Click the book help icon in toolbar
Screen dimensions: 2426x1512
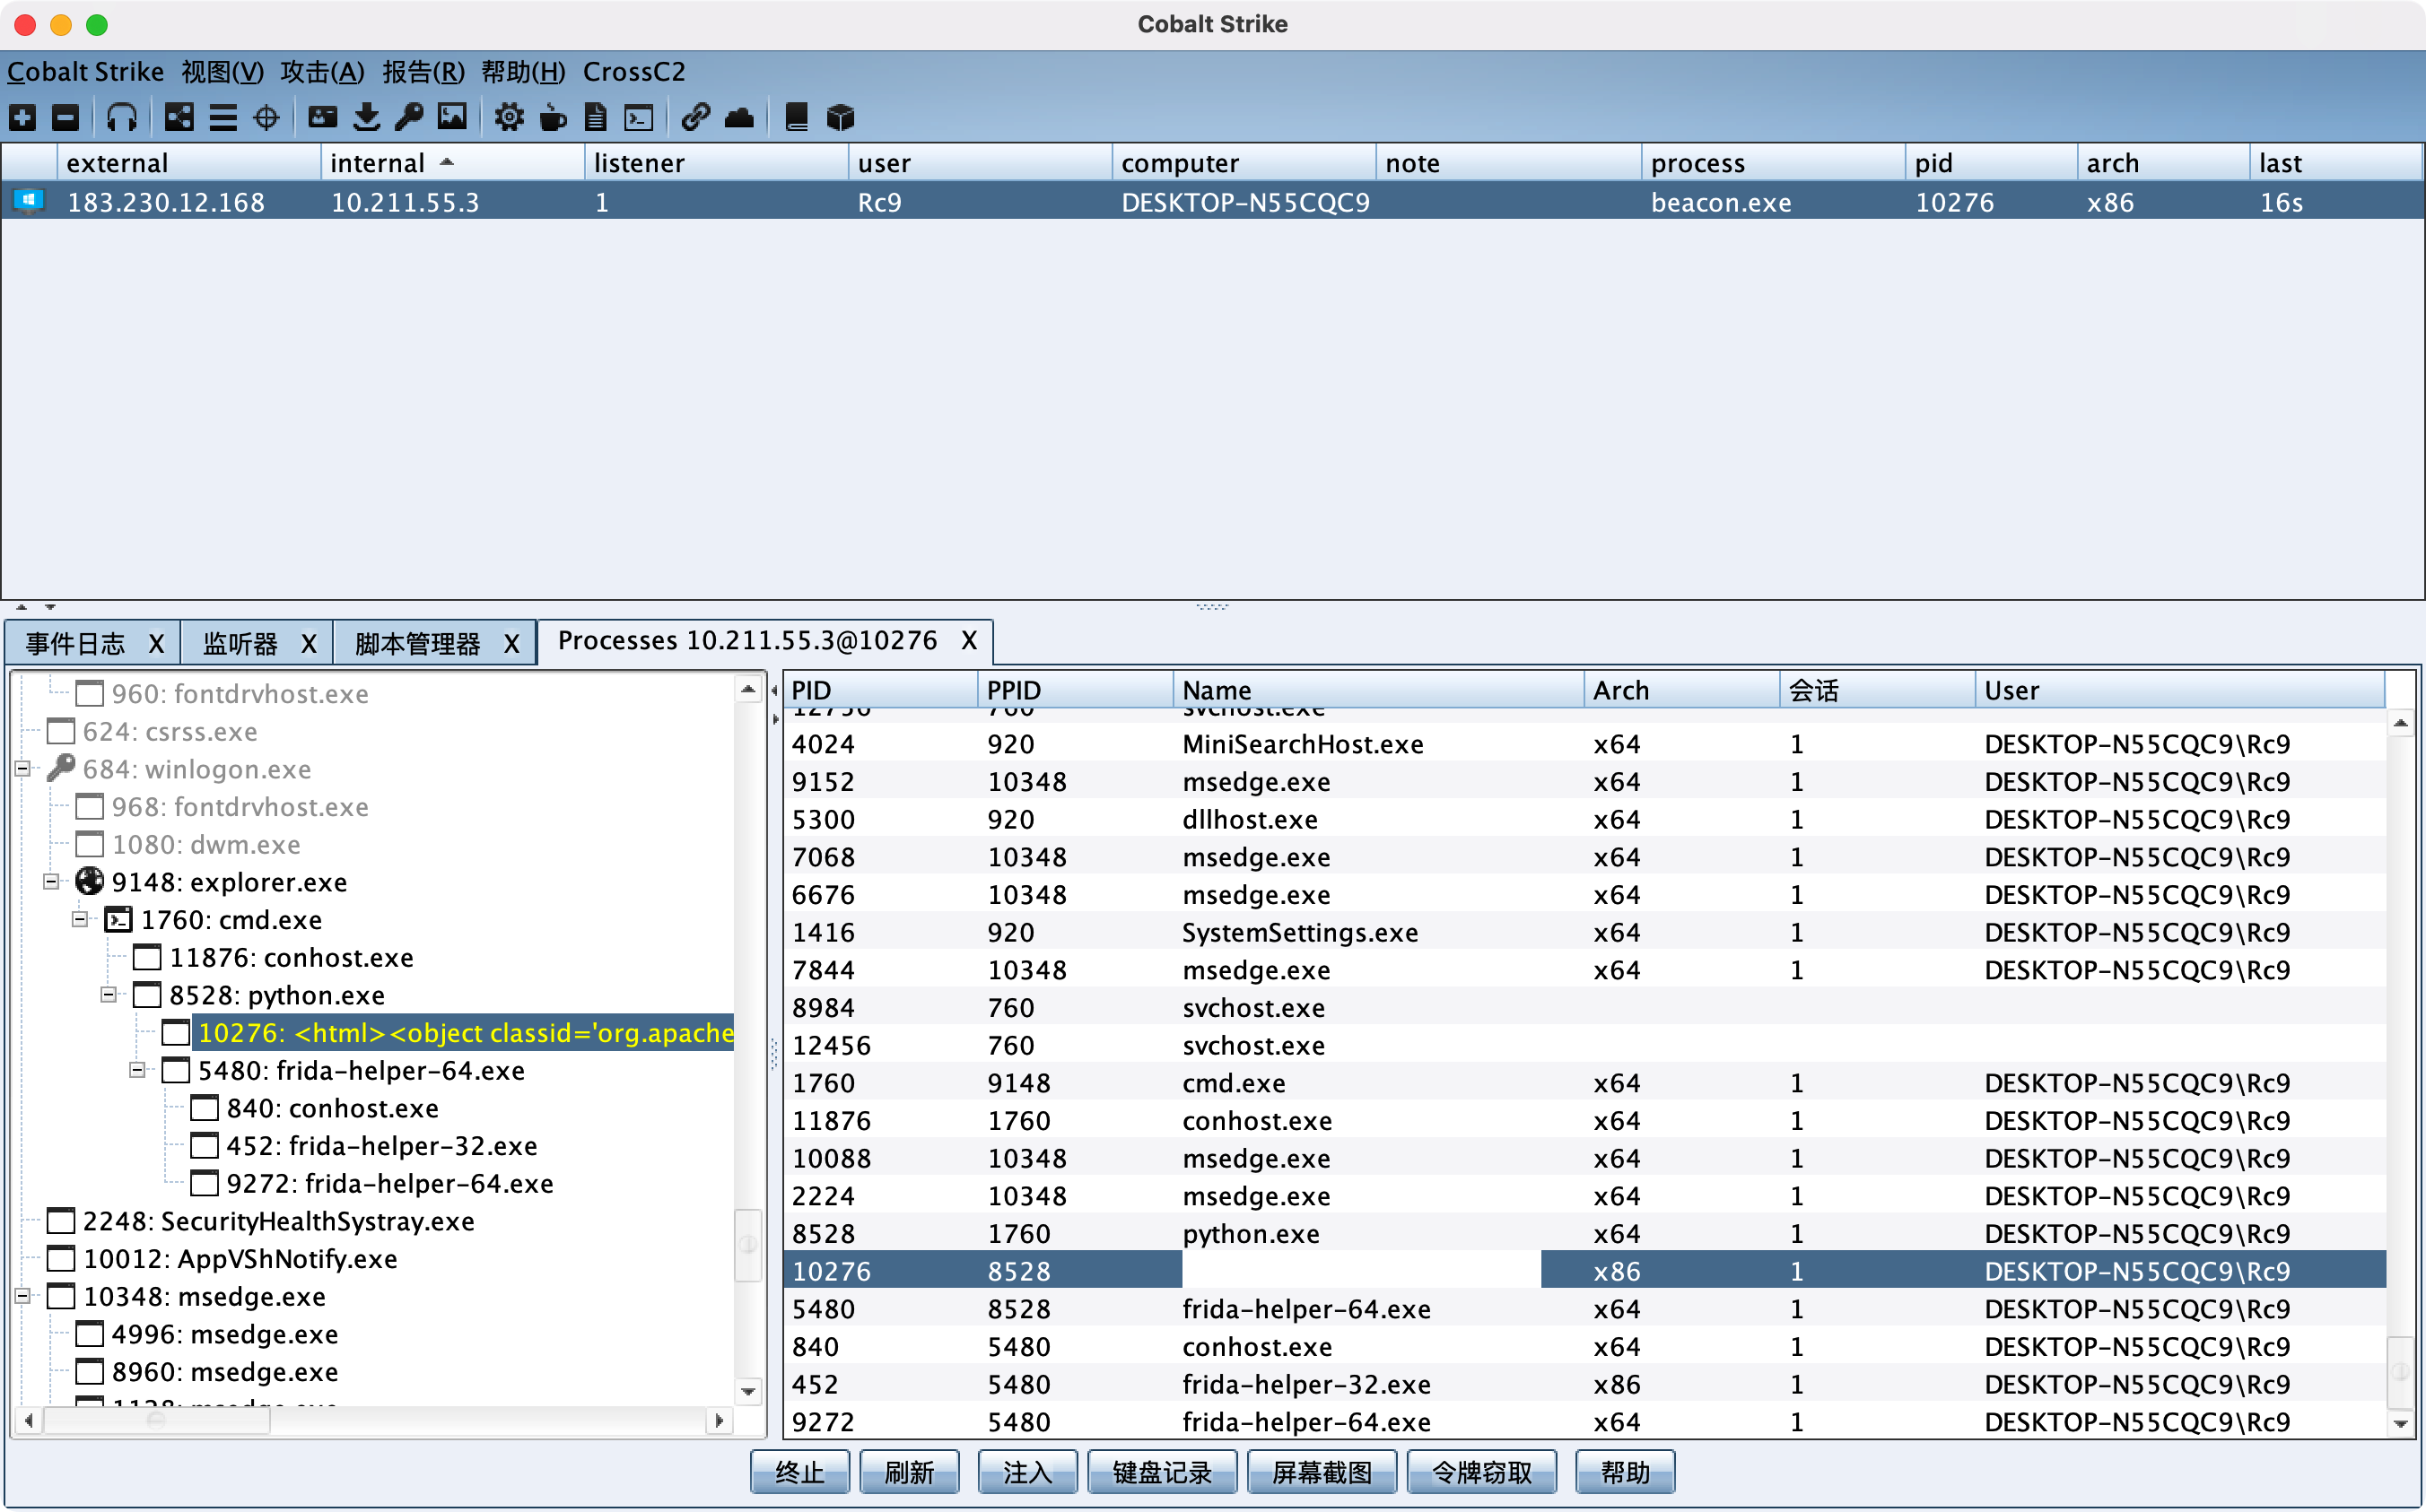tap(797, 118)
